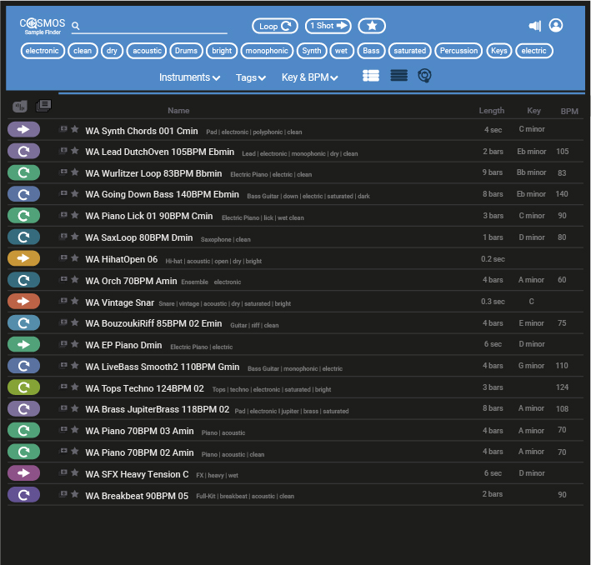This screenshot has width=591, height=565.
Task: Favorite WA Vintage Snar star
Action: coord(75,301)
